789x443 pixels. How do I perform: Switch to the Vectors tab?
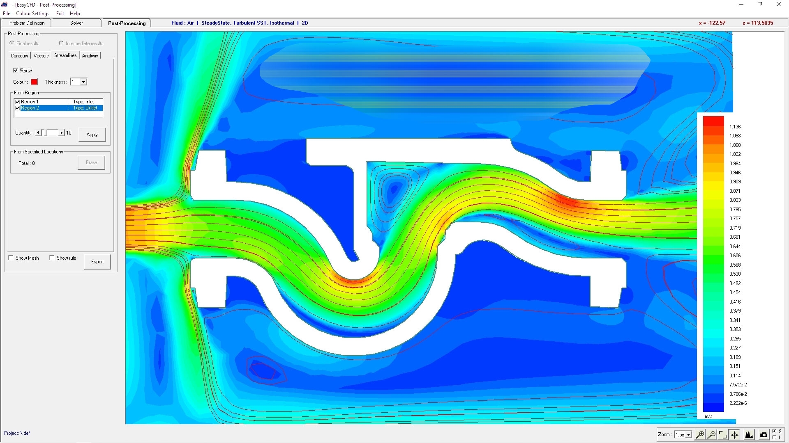pyautogui.click(x=41, y=56)
